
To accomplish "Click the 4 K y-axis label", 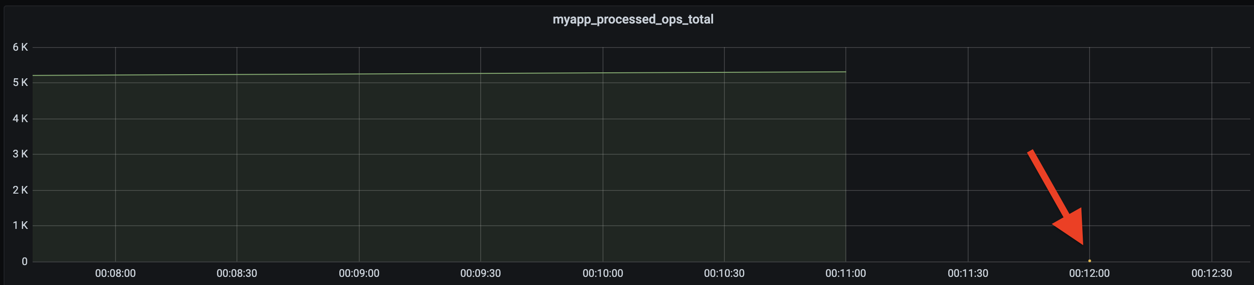I will click(20, 119).
